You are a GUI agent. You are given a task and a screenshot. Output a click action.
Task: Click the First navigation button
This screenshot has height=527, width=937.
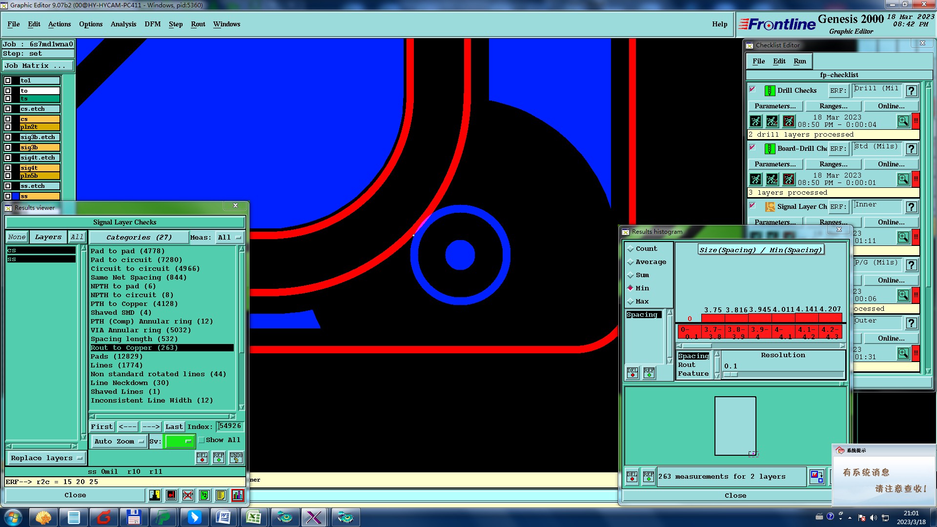pyautogui.click(x=102, y=426)
